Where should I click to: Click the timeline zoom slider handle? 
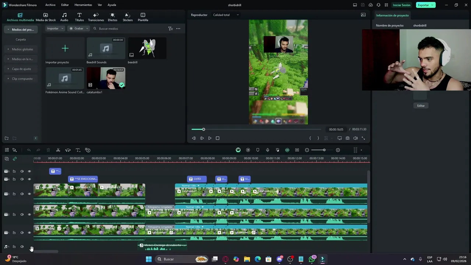click(x=324, y=150)
